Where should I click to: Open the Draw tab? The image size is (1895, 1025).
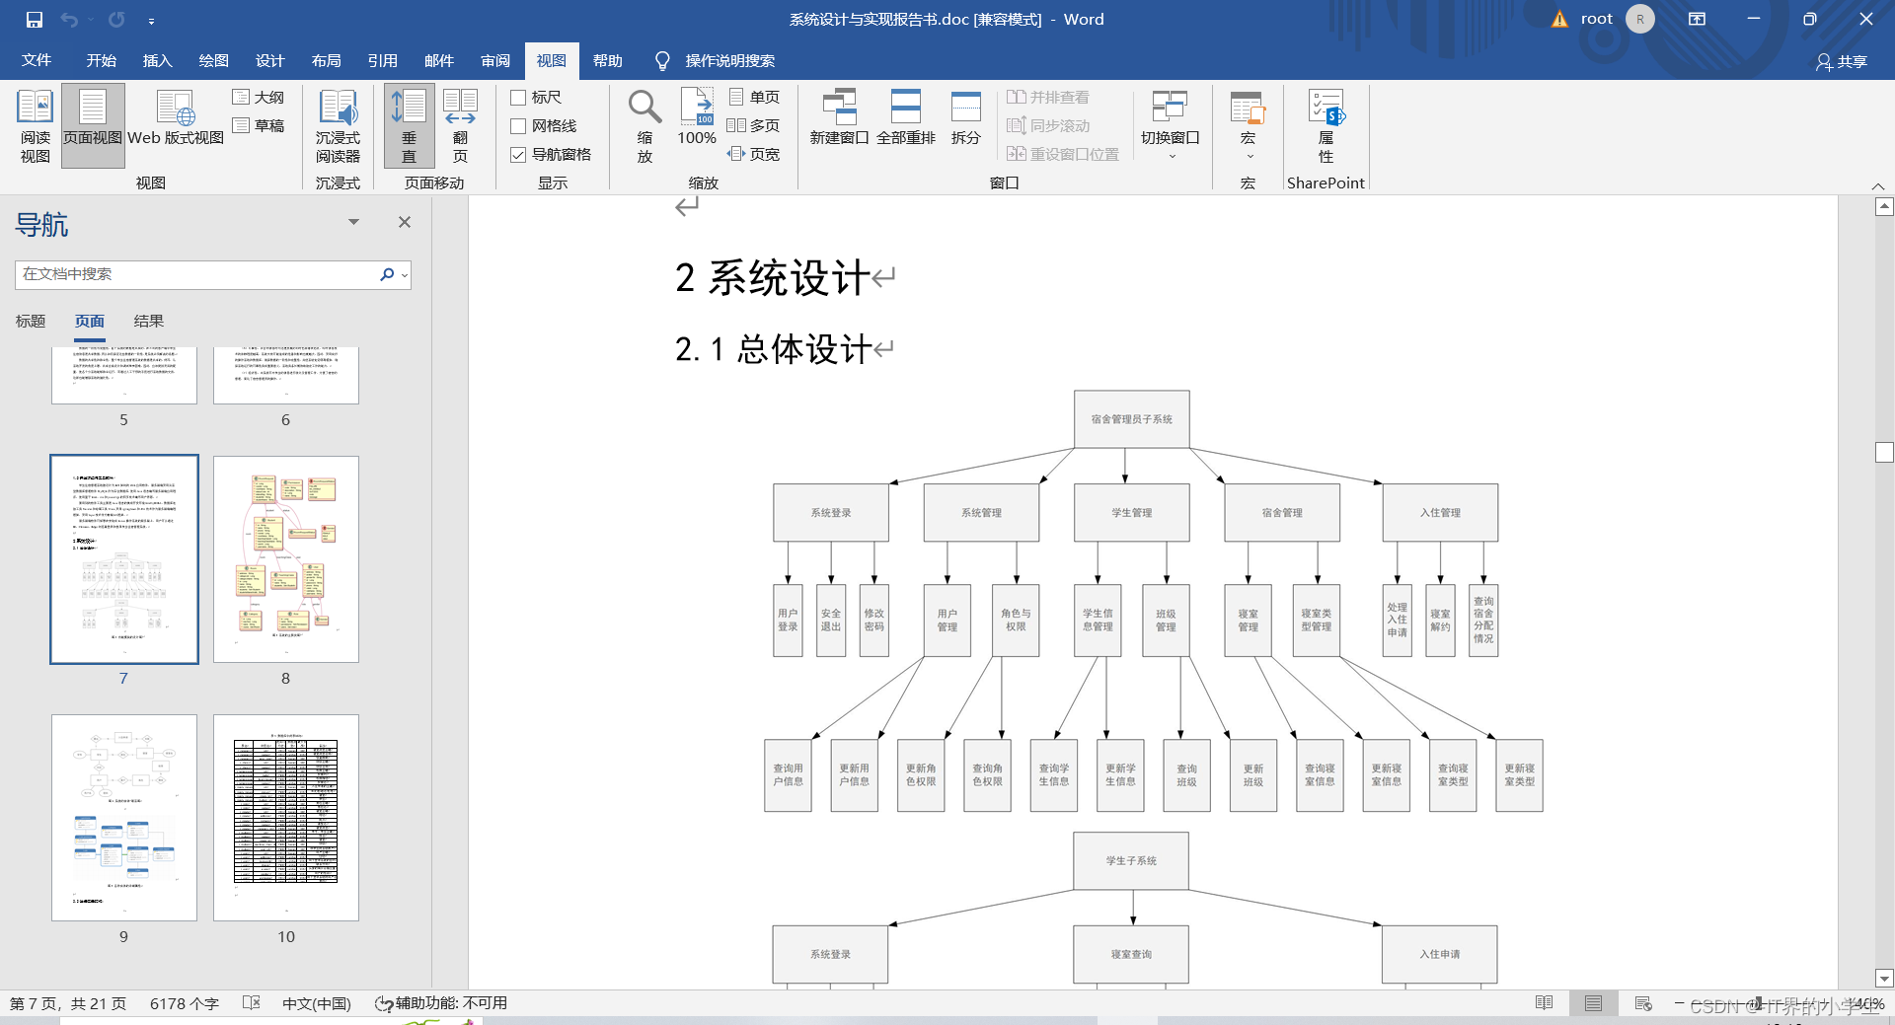pos(213,61)
